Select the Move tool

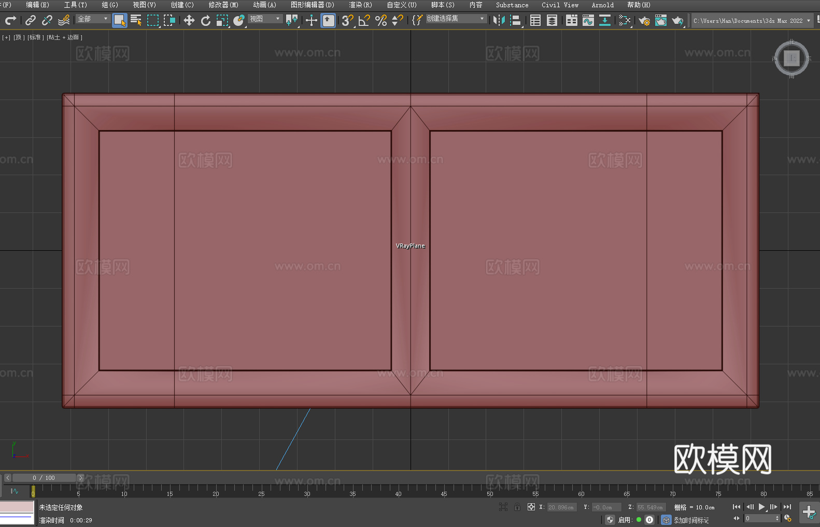[x=189, y=20]
